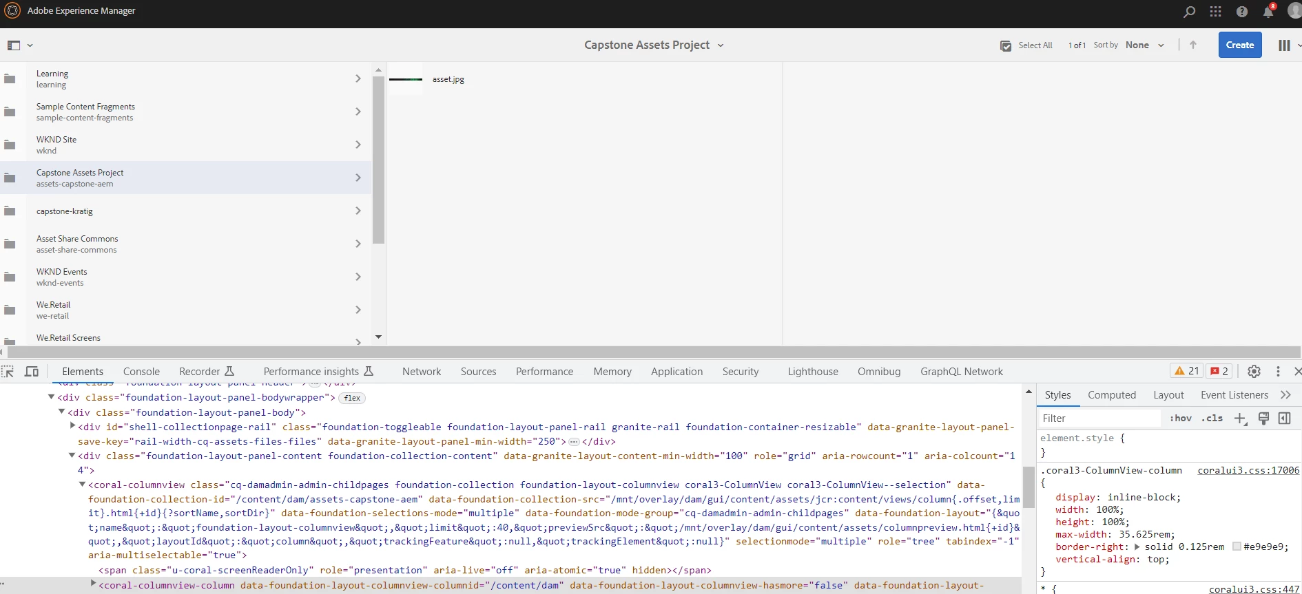
Task: Expand the shell-collectionpage-rail div node
Action: (x=72, y=426)
